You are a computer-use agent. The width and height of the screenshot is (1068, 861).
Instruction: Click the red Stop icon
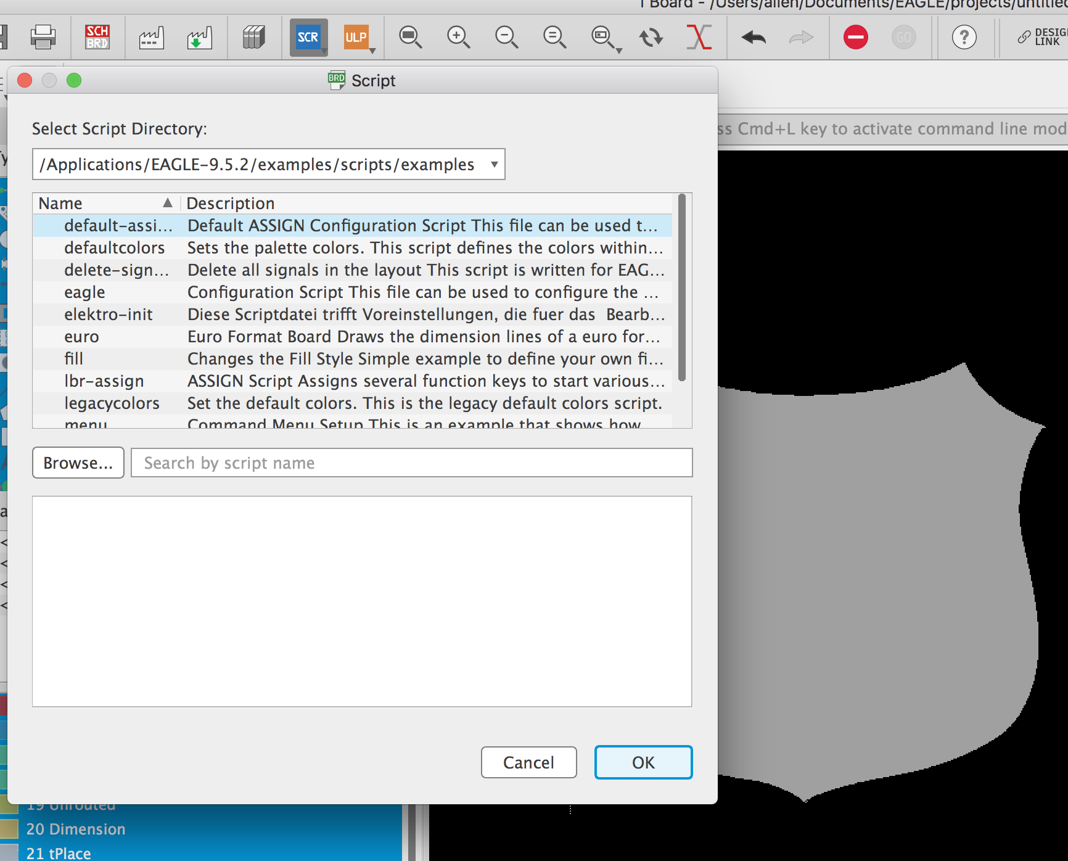(856, 37)
